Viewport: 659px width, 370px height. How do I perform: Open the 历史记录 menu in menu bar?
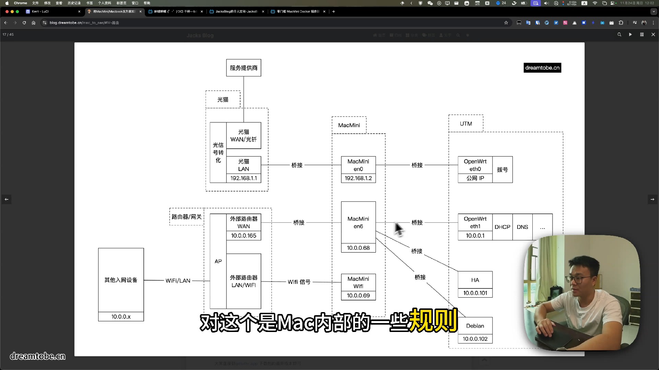tap(74, 3)
